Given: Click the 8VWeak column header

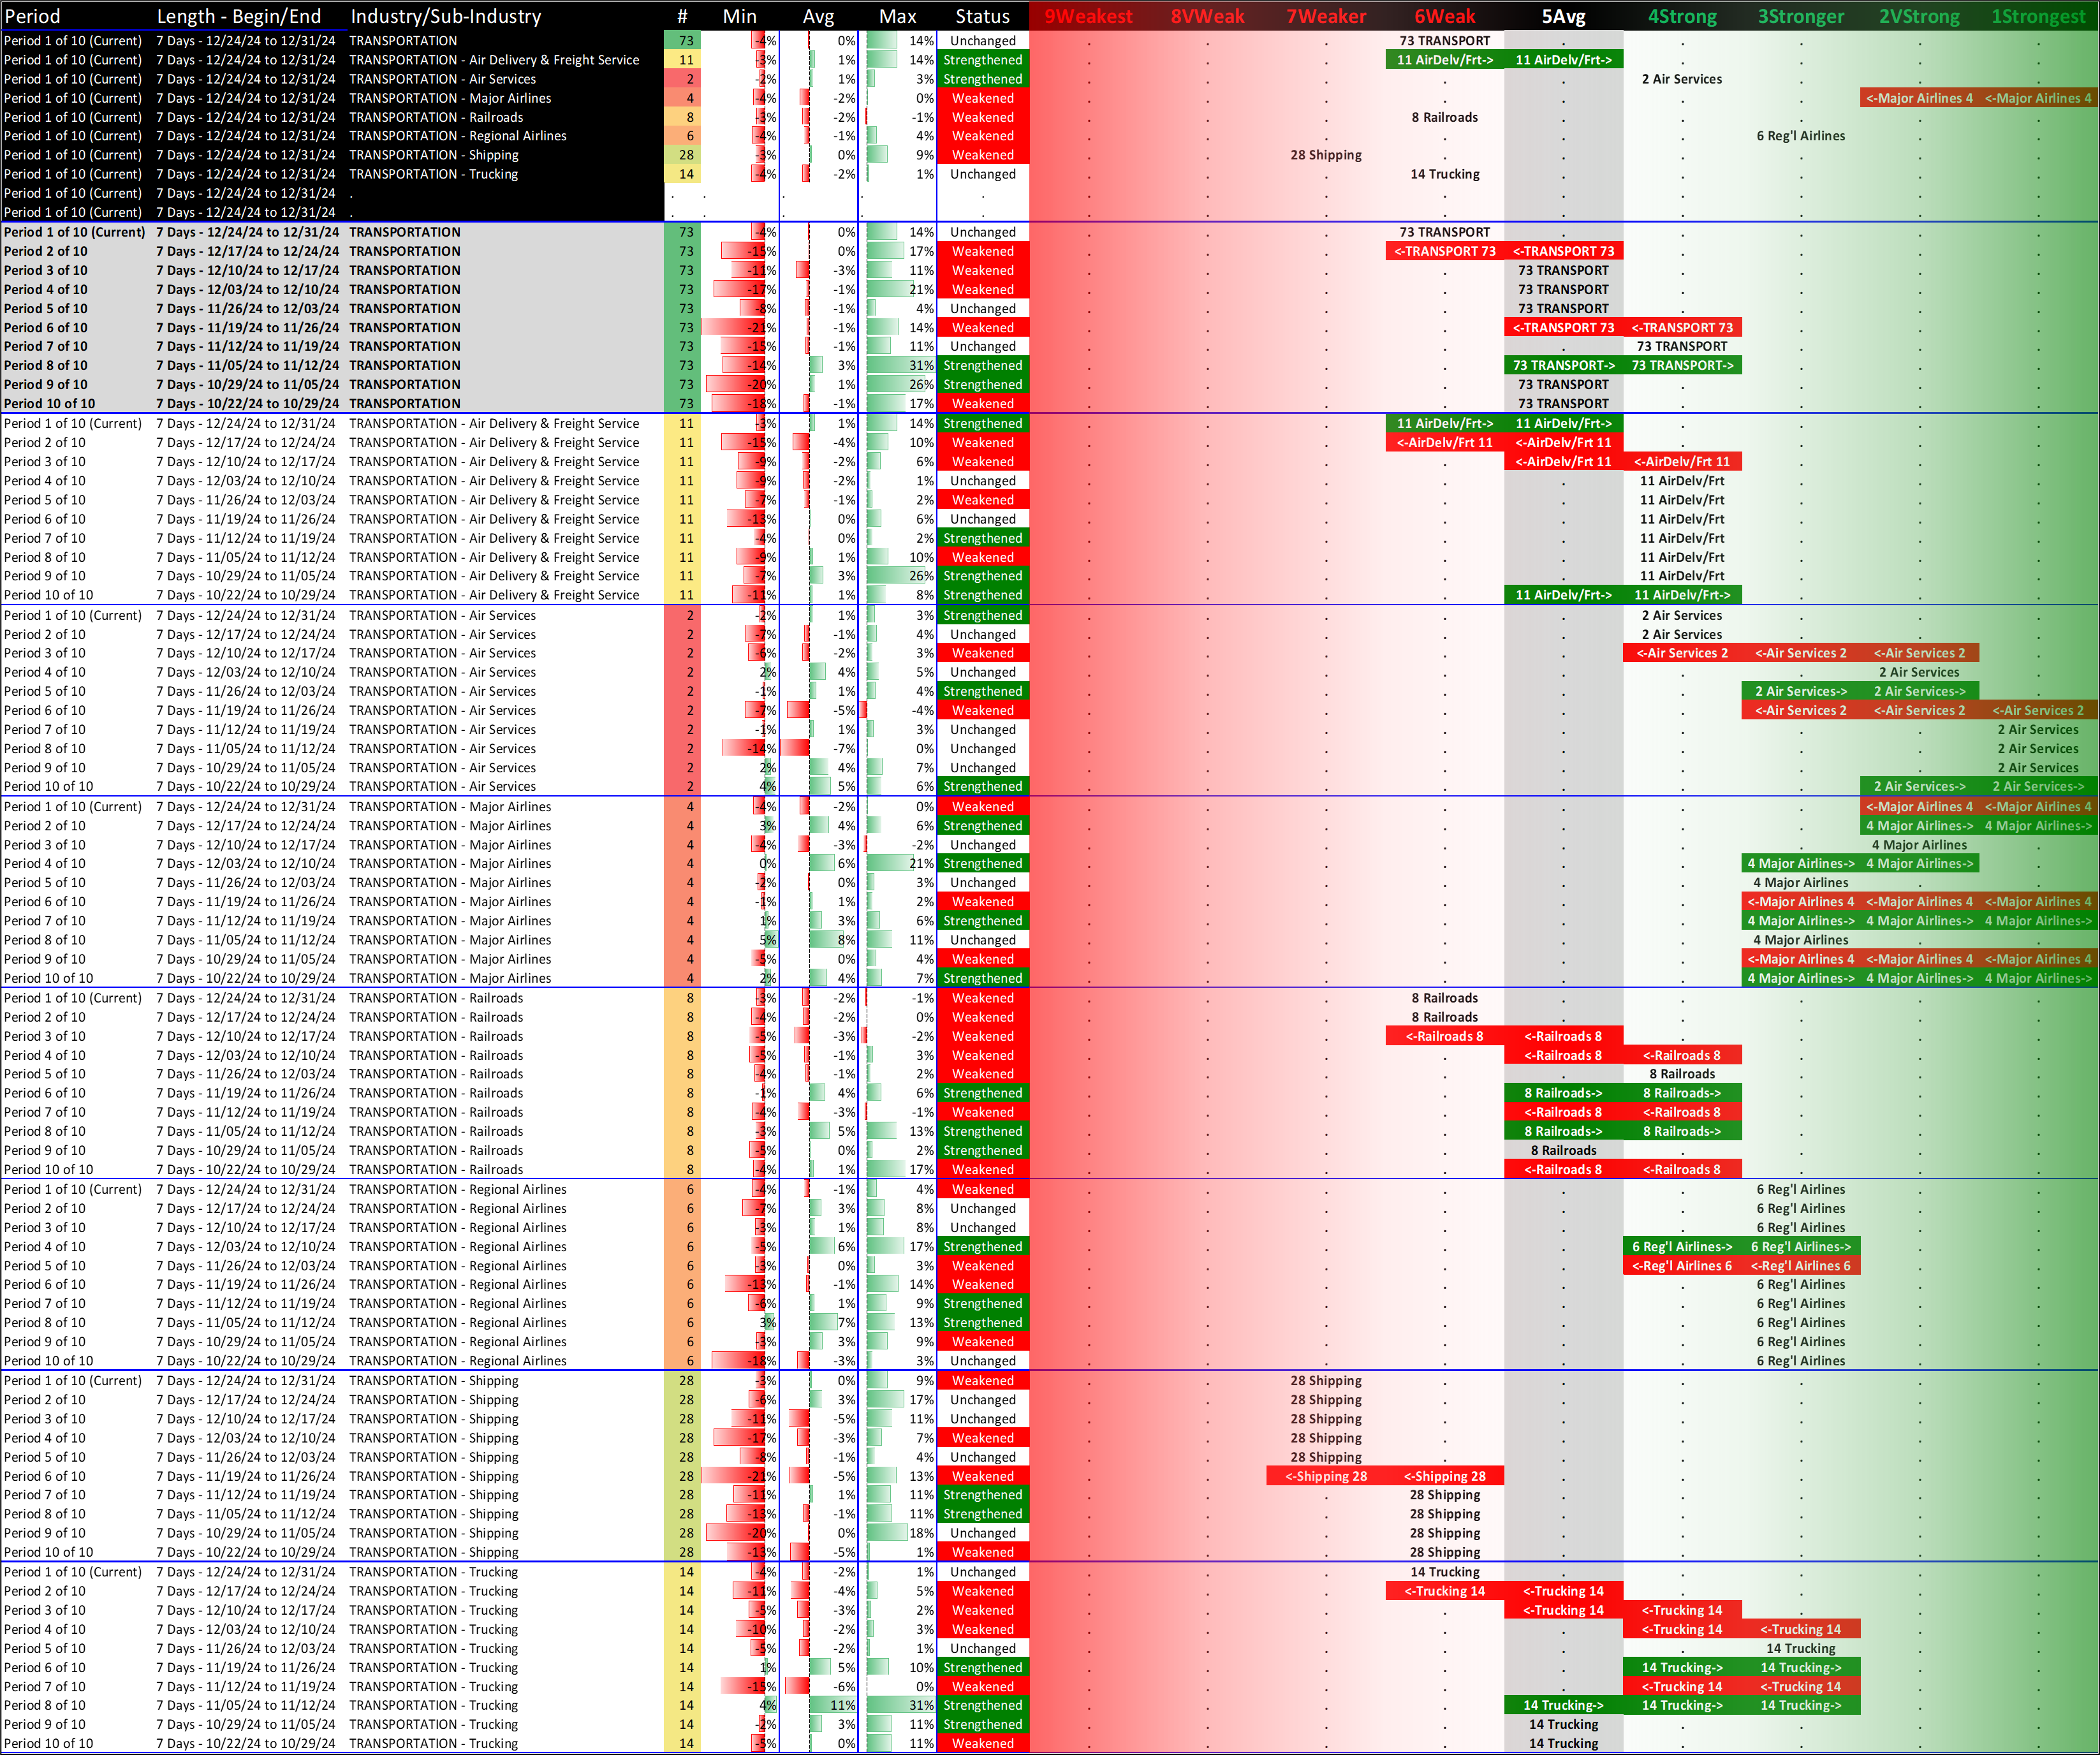Looking at the screenshot, I should (x=1207, y=16).
